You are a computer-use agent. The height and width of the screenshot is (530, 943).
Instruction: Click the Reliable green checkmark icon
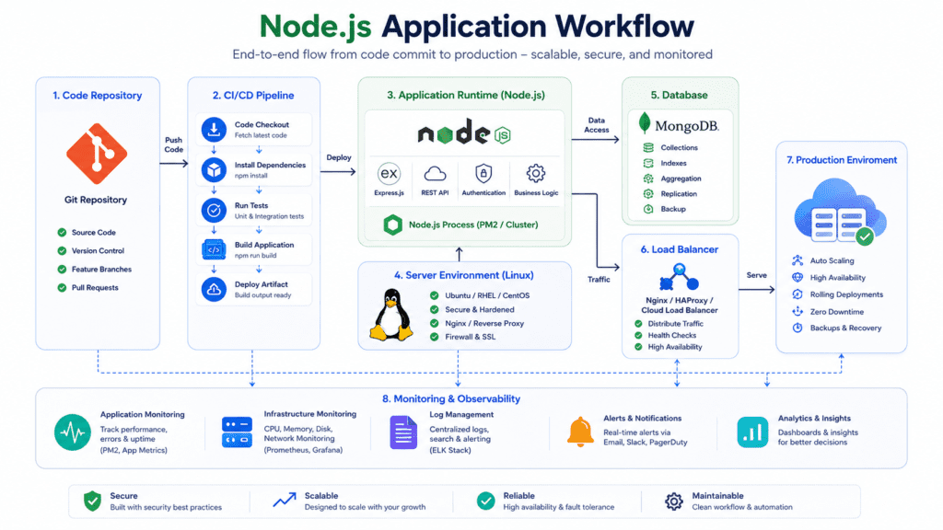(x=486, y=501)
